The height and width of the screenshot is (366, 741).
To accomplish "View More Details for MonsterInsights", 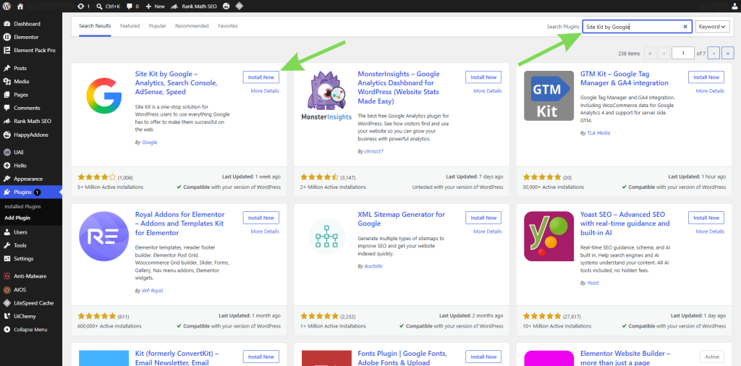I will (487, 90).
